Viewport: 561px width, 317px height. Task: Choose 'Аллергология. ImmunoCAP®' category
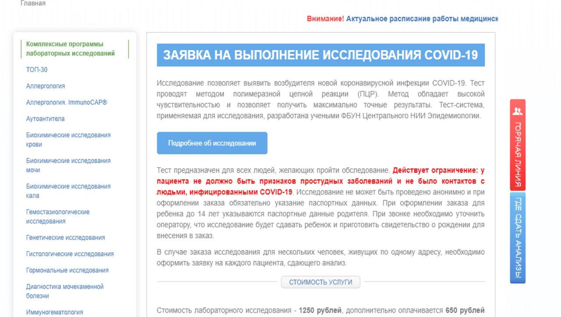point(67,102)
